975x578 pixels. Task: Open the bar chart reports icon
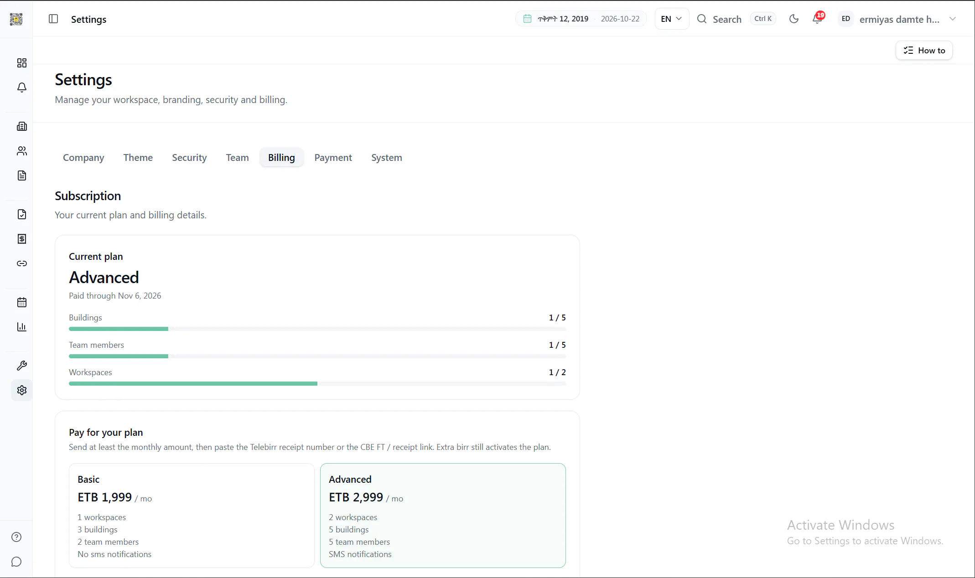tap(21, 327)
